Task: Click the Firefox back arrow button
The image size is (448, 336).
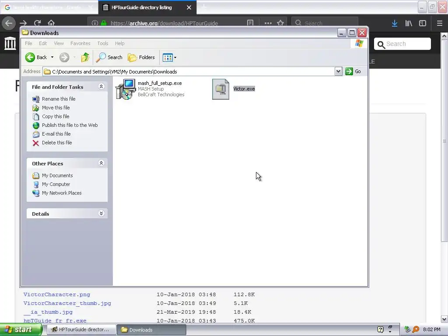Action: (9, 23)
